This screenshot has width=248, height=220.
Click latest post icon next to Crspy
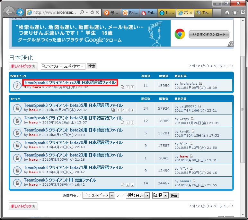coord(192,119)
